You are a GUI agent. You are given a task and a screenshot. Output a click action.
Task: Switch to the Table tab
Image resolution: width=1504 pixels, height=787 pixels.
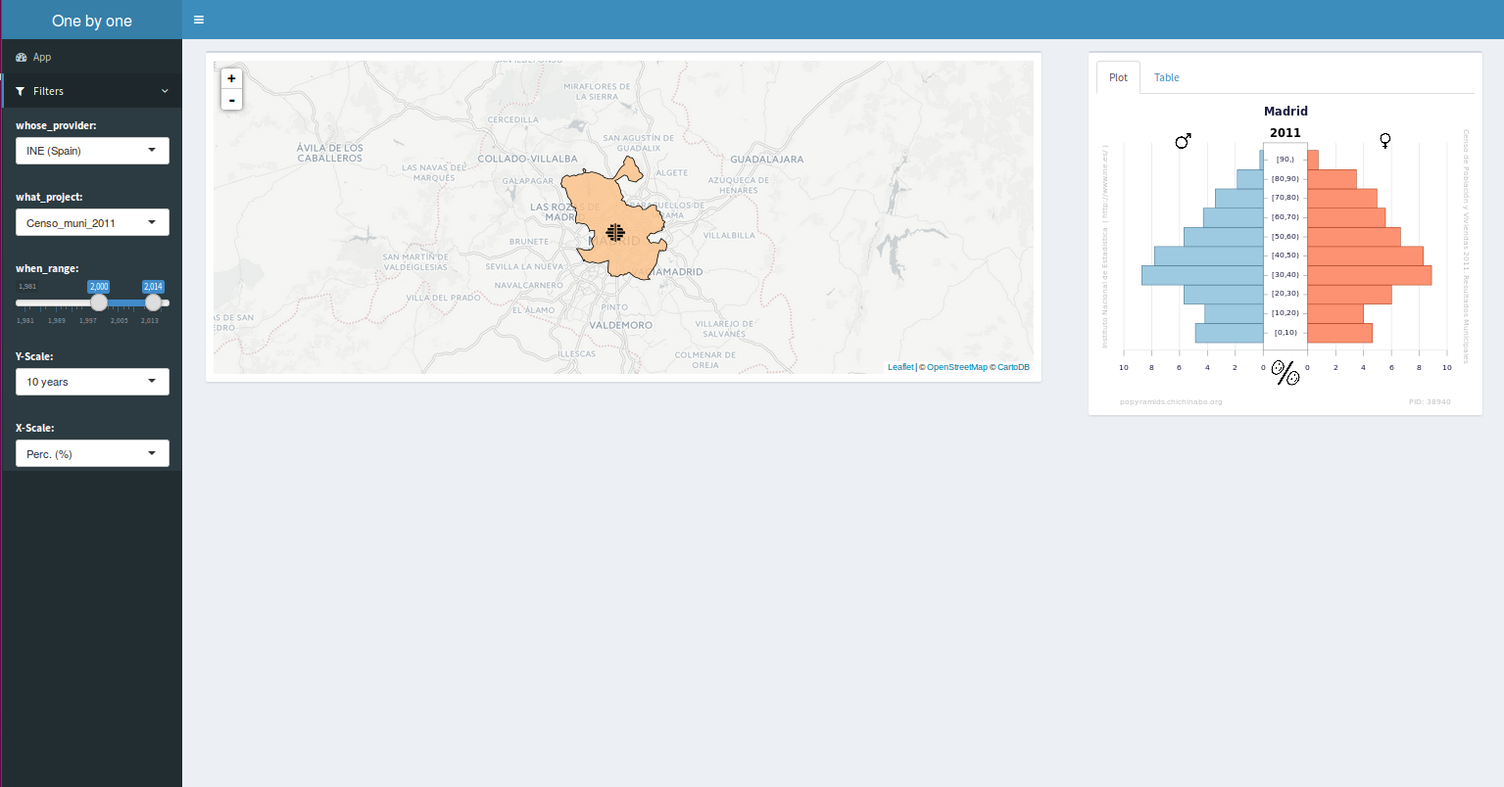[1166, 77]
